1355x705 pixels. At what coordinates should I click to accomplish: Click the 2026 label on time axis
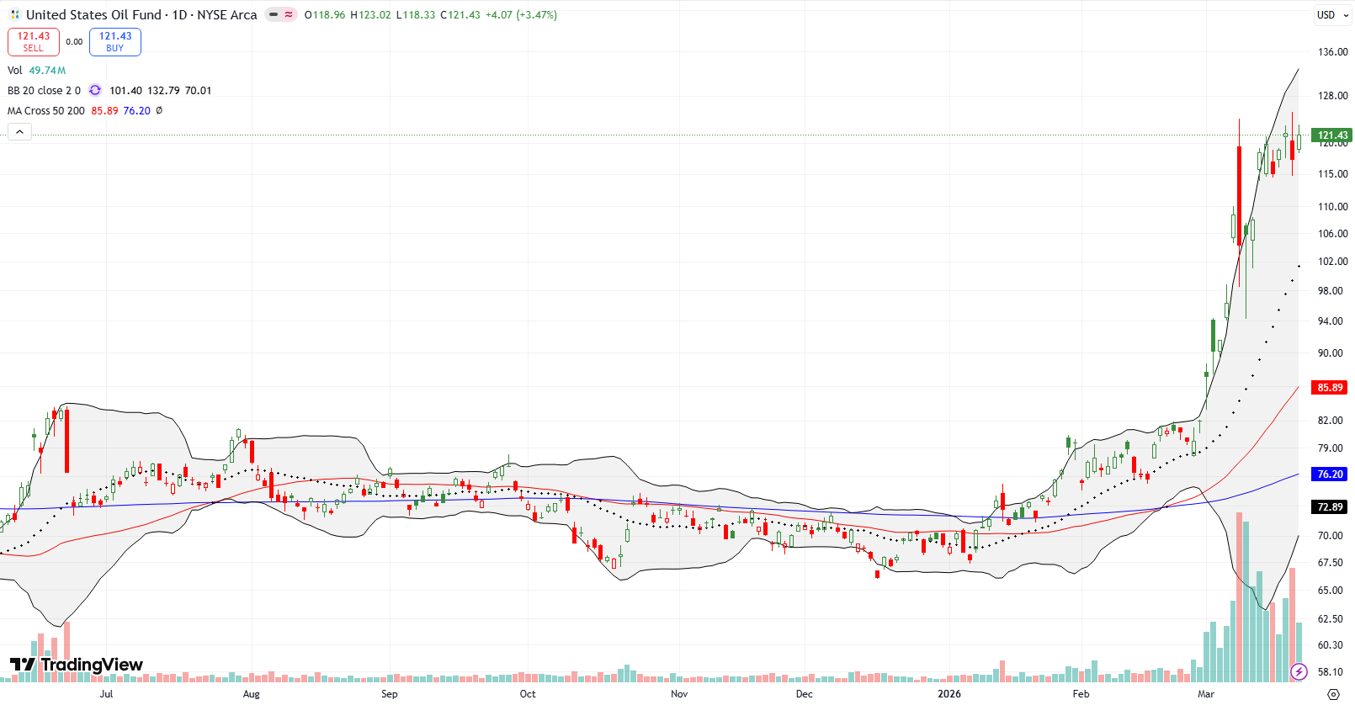tap(949, 694)
